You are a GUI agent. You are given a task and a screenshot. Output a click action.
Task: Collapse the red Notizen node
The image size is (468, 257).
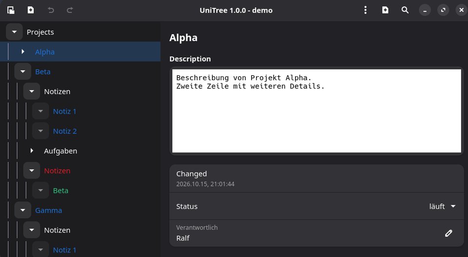(32, 171)
